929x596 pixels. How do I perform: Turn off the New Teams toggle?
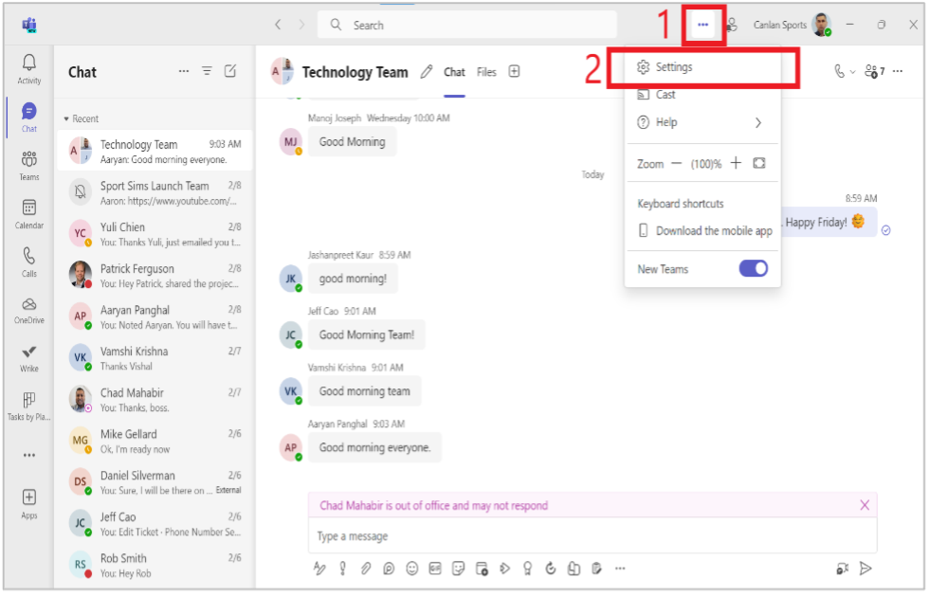click(753, 269)
